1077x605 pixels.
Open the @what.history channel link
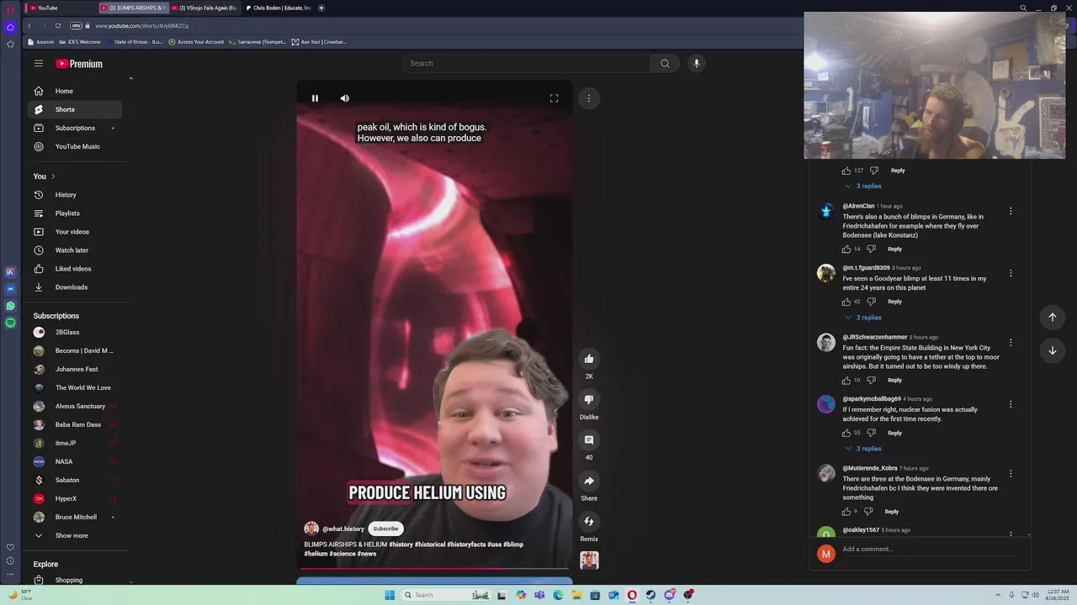343,529
